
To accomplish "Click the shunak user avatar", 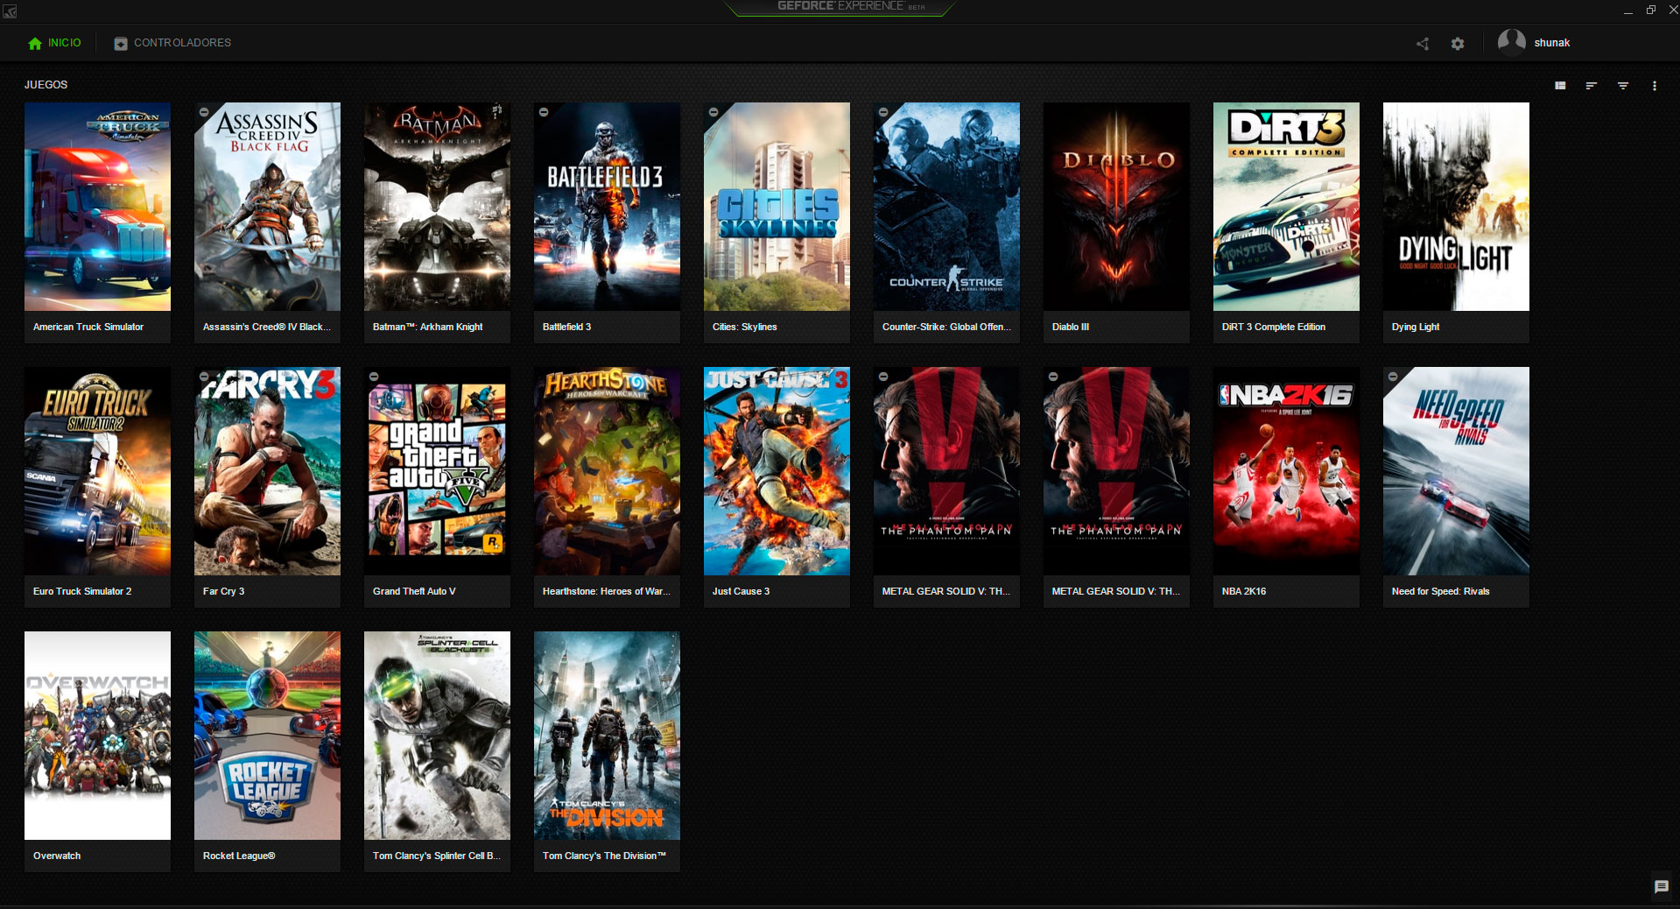I will pyautogui.click(x=1512, y=42).
